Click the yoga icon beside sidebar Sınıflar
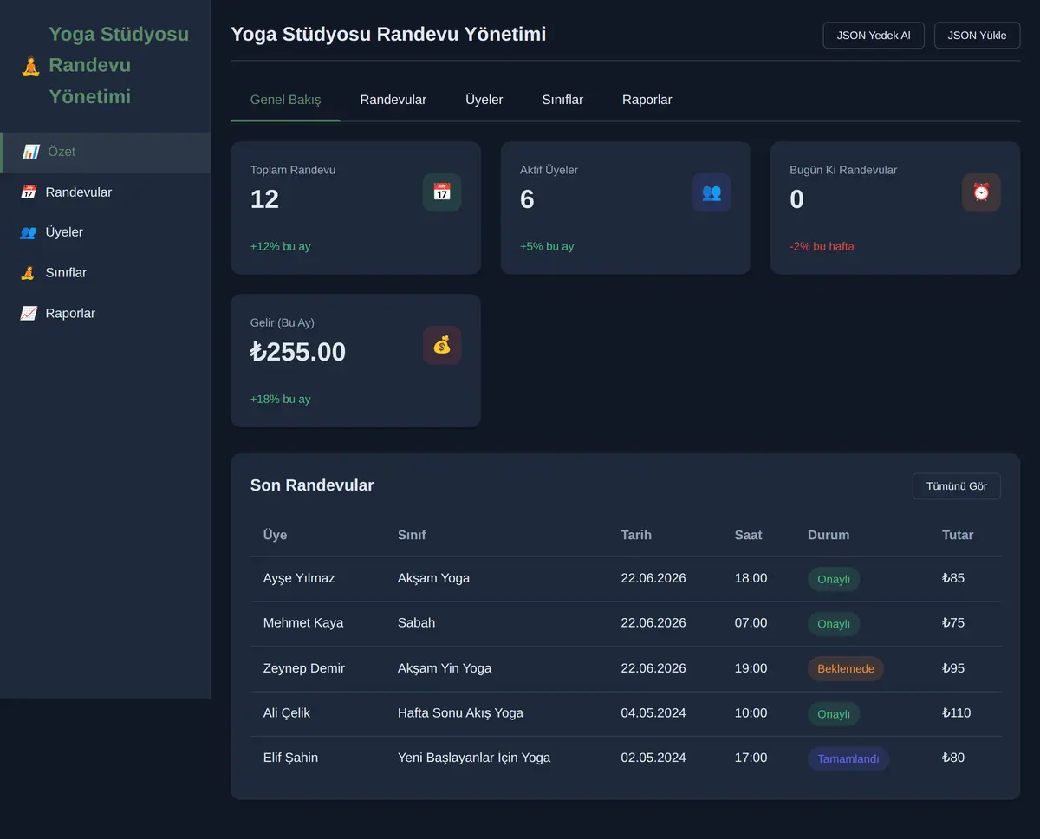 pyautogui.click(x=29, y=273)
